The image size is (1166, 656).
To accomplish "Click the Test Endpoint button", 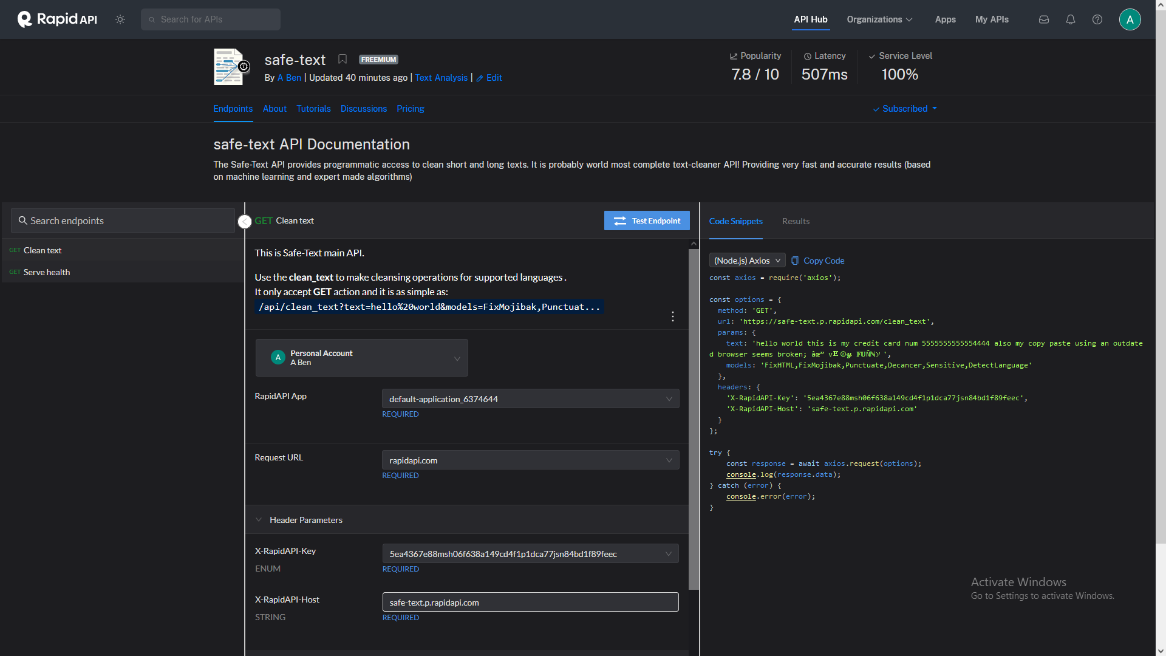I will point(647,220).
